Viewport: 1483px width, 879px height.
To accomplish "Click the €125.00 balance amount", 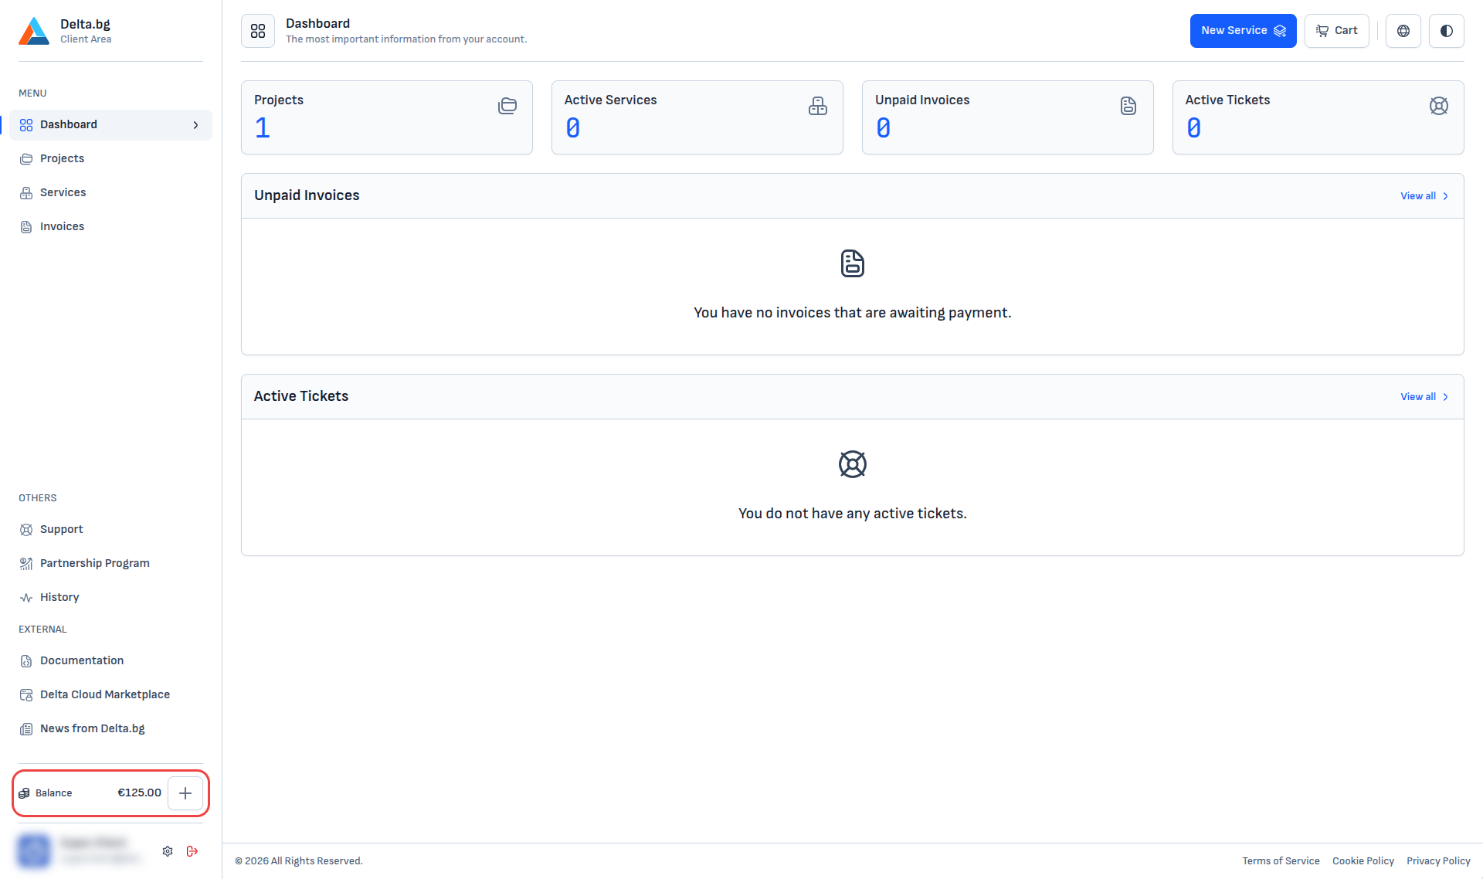I will (x=139, y=793).
